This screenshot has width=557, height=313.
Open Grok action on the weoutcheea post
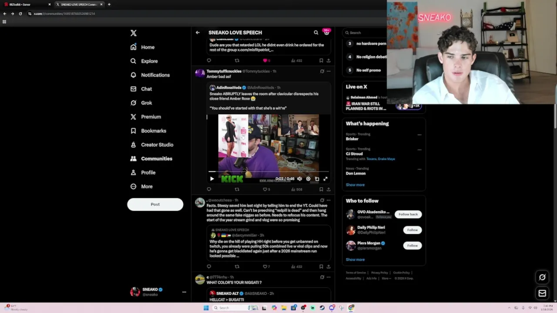pyautogui.click(x=322, y=200)
